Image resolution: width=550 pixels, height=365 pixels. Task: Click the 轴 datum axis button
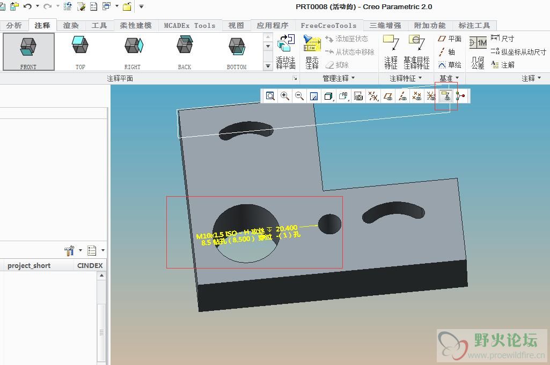(x=446, y=52)
